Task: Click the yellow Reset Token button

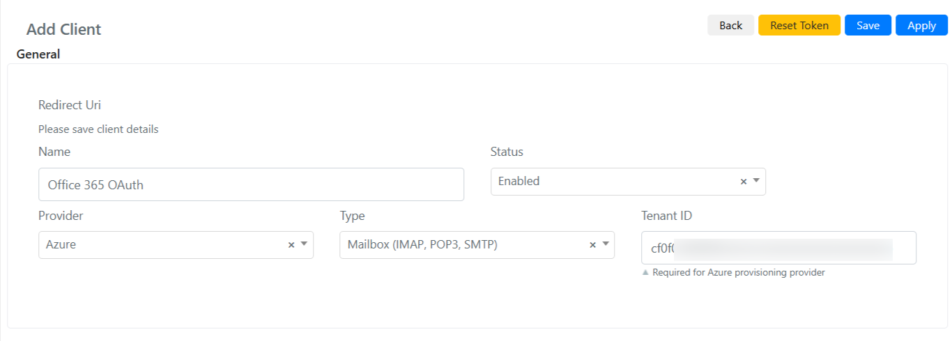Action: [799, 25]
